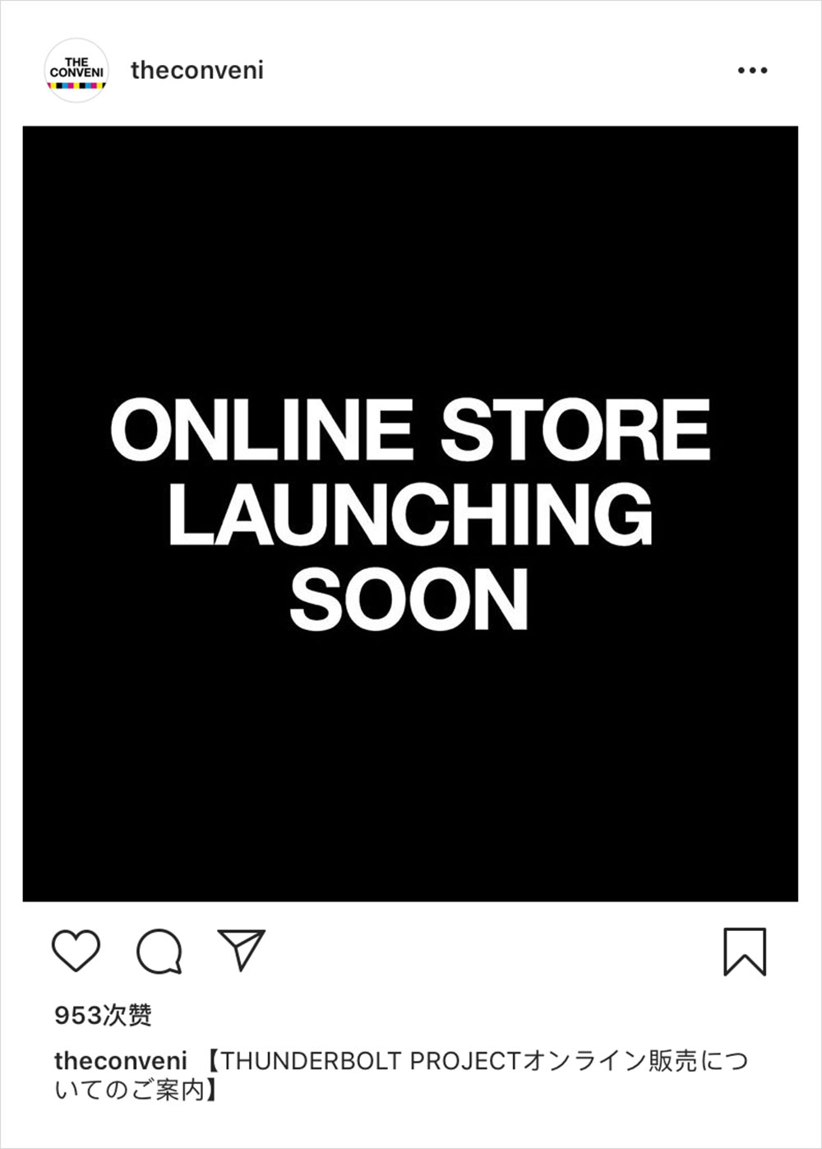Viewport: 822px width, 1149px height.
Task: Select the caption's second line ending ご案内】
Action: coord(138,1091)
